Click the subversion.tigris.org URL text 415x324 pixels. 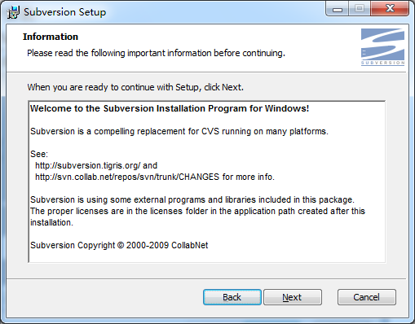tap(88, 165)
